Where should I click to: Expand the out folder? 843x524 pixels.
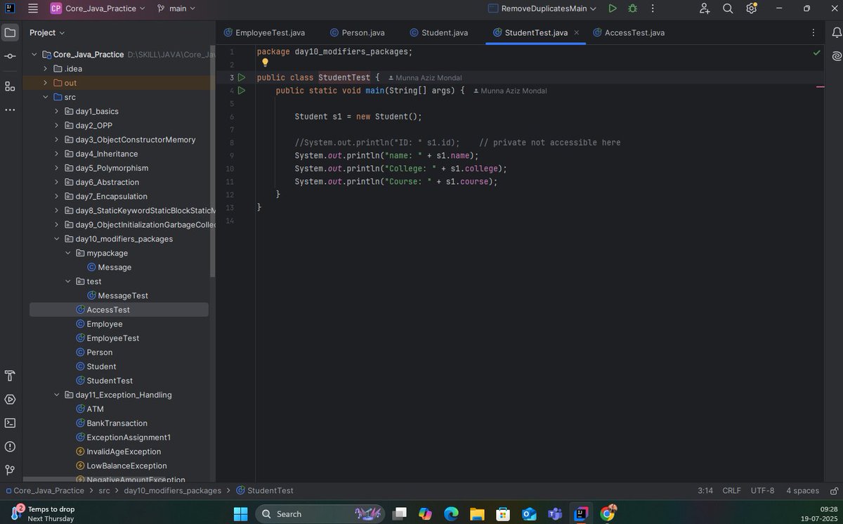pyautogui.click(x=46, y=83)
